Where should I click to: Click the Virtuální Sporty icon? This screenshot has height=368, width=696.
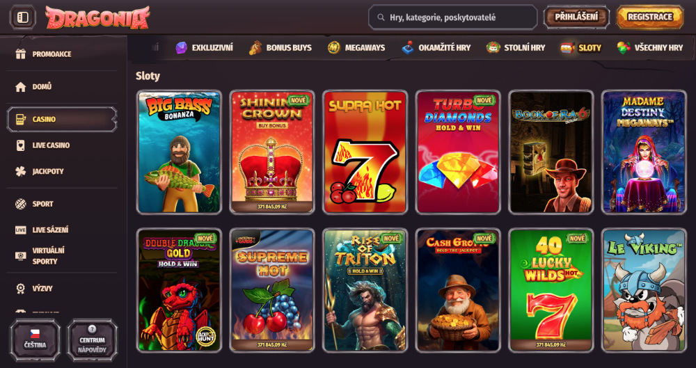coord(20,256)
